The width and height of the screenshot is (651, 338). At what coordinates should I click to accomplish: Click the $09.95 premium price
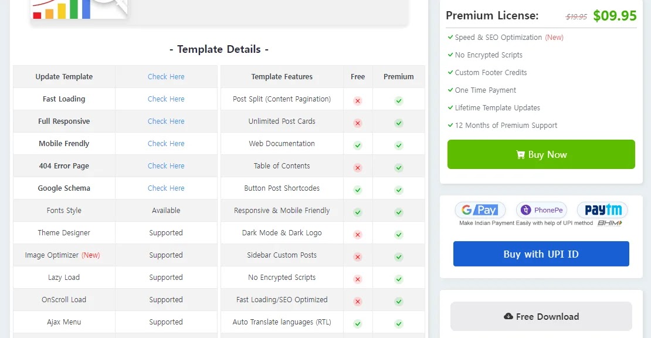coord(615,16)
